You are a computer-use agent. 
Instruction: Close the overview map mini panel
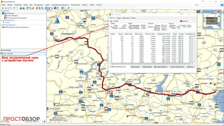coord(219,12)
